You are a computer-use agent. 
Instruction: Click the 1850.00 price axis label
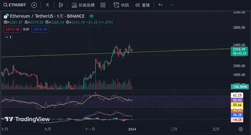tap(239, 75)
